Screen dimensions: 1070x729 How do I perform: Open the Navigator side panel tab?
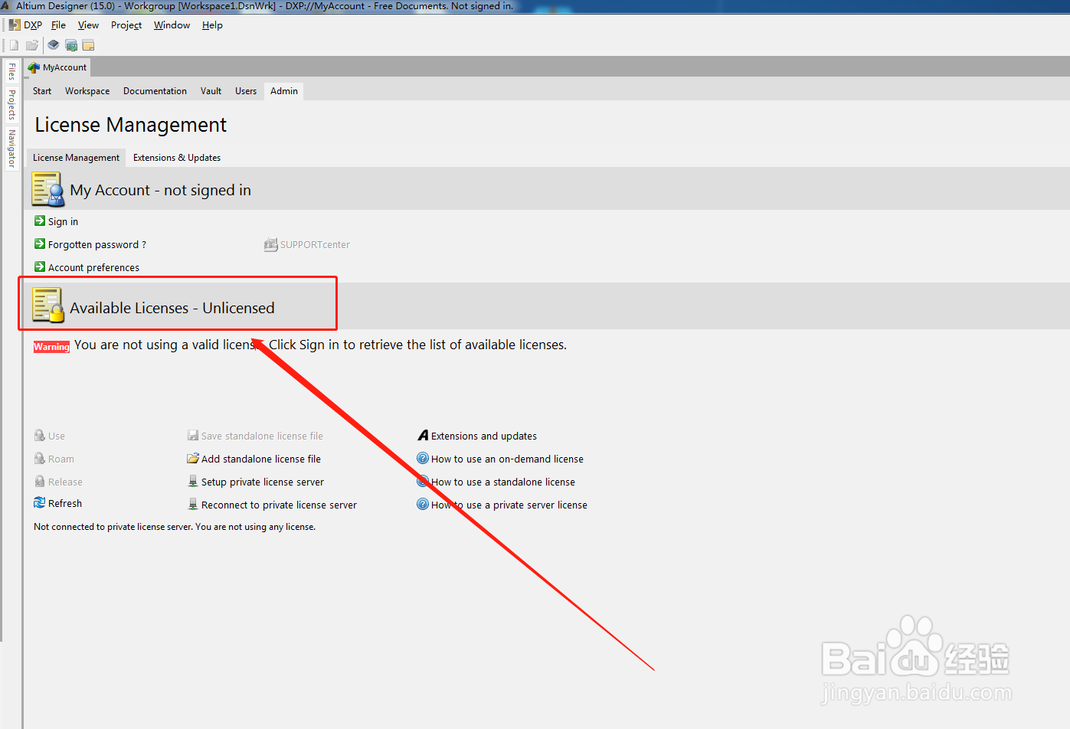pyautogui.click(x=11, y=149)
